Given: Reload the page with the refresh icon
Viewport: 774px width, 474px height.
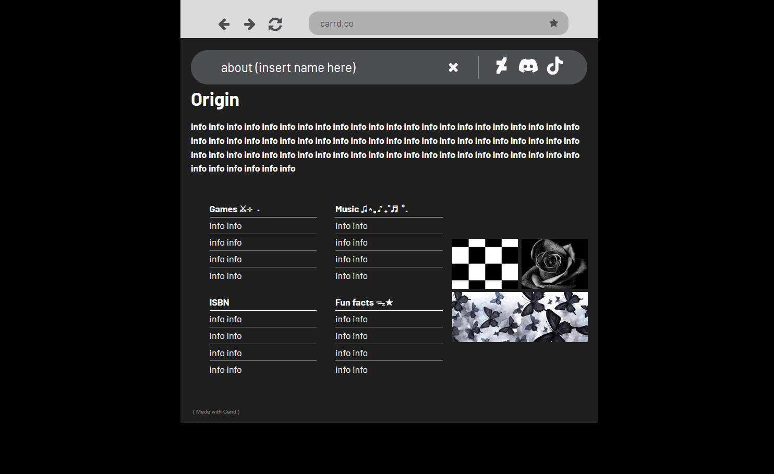Looking at the screenshot, I should [x=275, y=24].
